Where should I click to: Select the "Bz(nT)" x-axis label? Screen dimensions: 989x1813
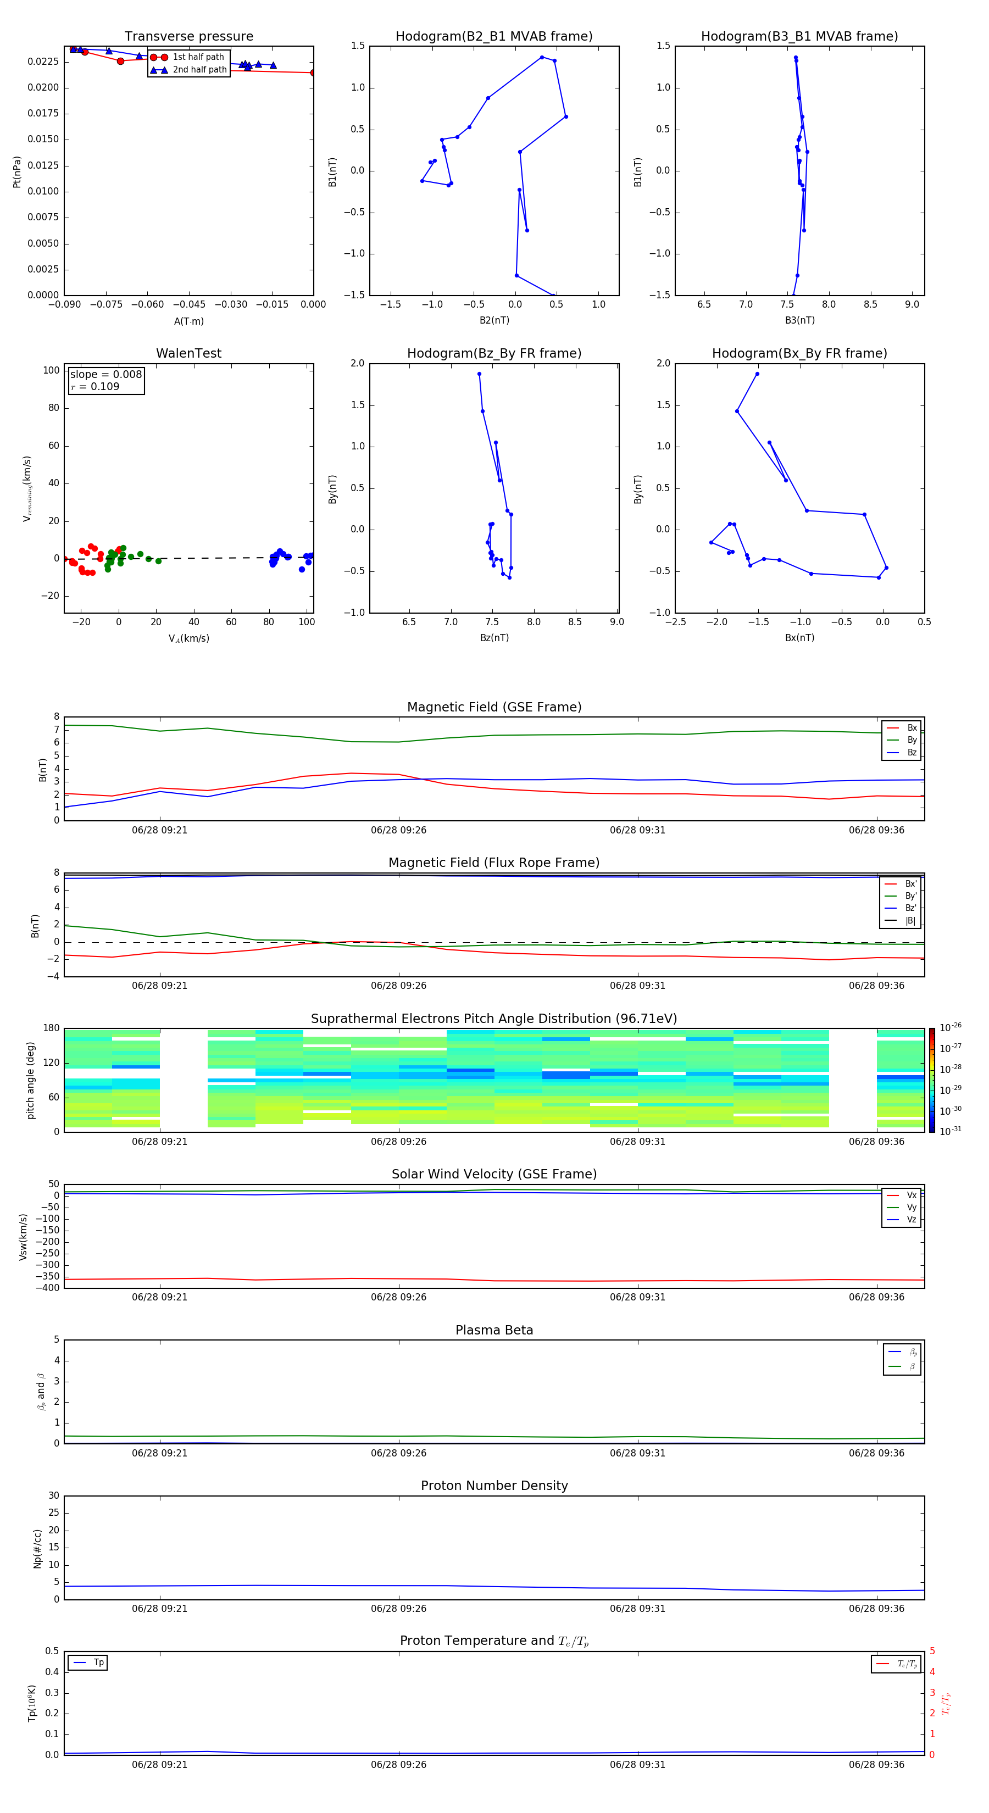[x=494, y=638]
